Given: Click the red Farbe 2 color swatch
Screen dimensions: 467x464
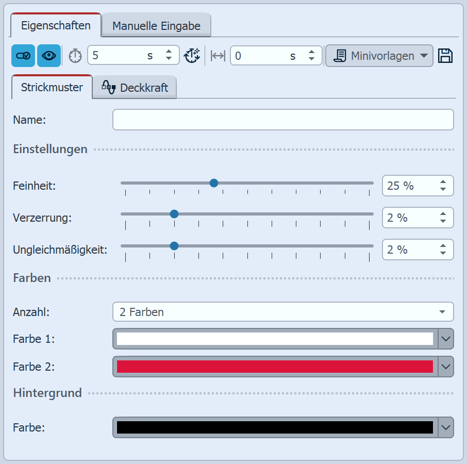Looking at the screenshot, I should [275, 367].
